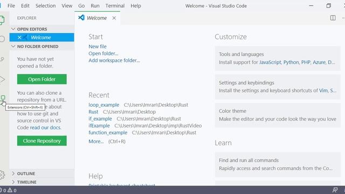
Task: Click 'Add workspace folder...' link
Action: tap(114, 60)
